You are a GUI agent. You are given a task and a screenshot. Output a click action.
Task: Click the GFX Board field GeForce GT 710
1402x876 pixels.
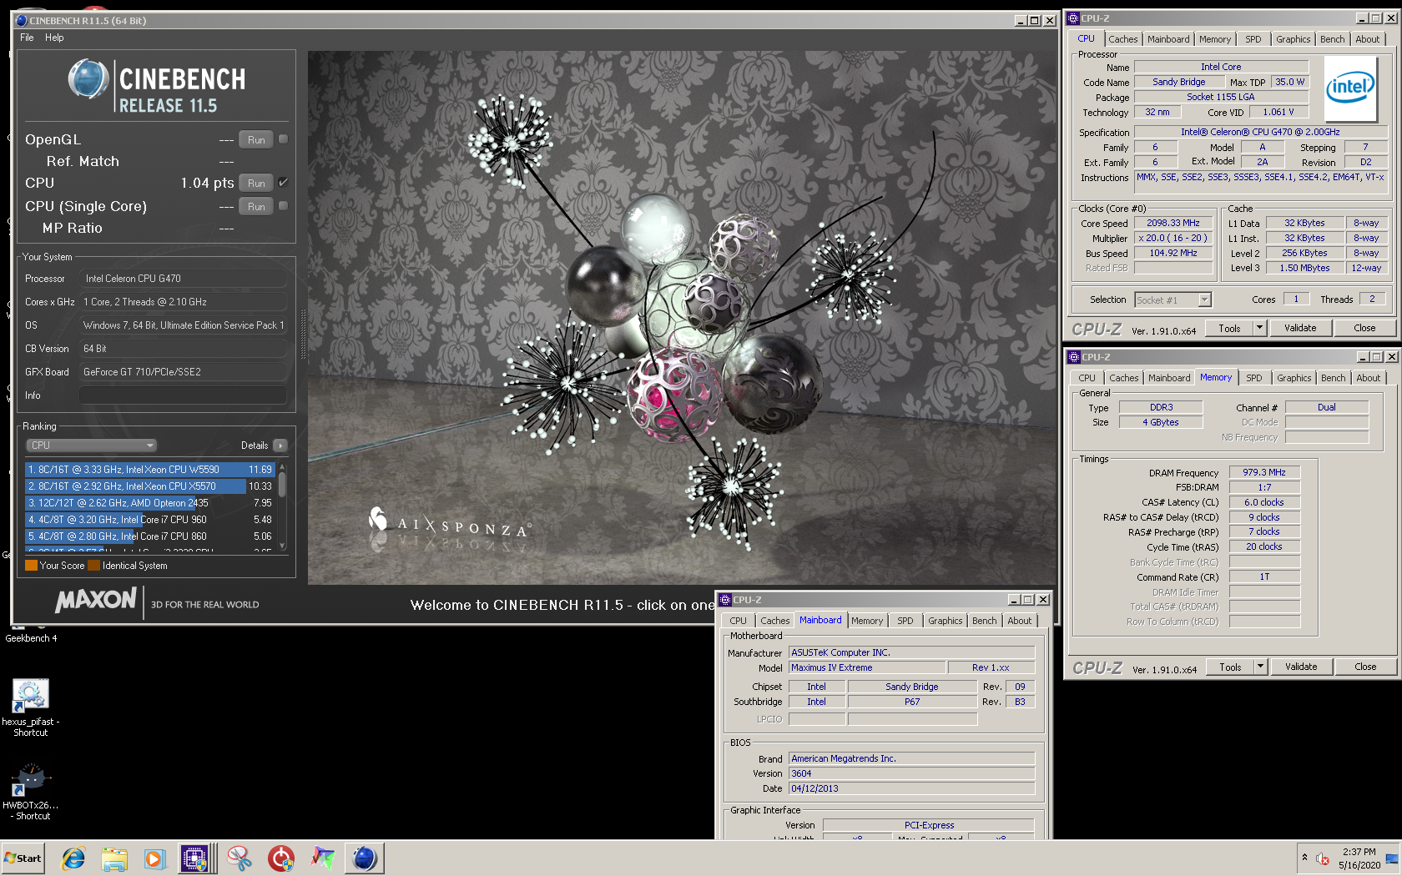tap(183, 372)
